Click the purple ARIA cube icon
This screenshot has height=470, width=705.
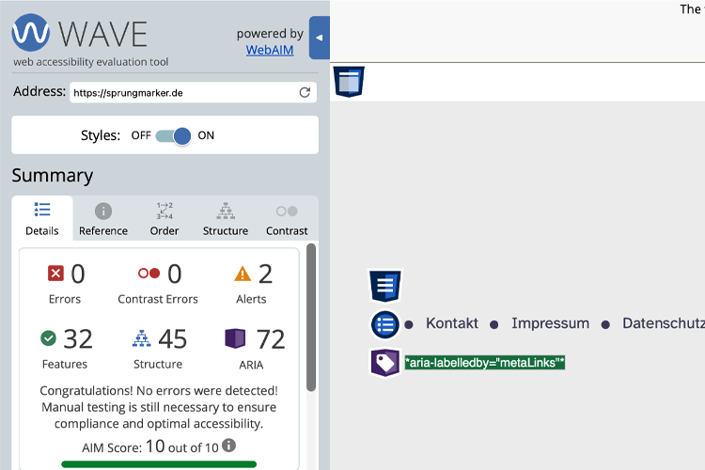235,337
